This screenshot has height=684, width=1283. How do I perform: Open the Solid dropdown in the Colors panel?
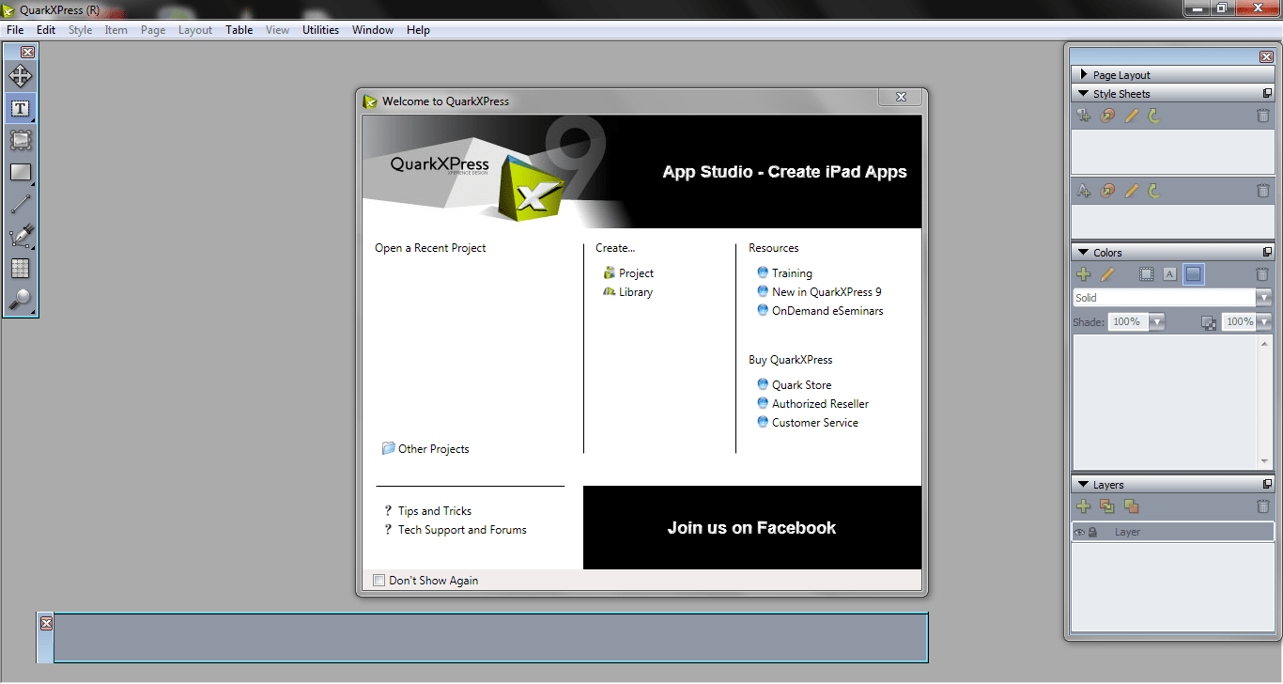pos(1262,297)
